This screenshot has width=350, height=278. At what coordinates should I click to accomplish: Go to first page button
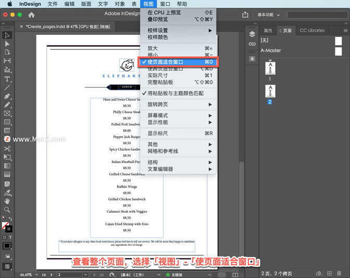44,275
